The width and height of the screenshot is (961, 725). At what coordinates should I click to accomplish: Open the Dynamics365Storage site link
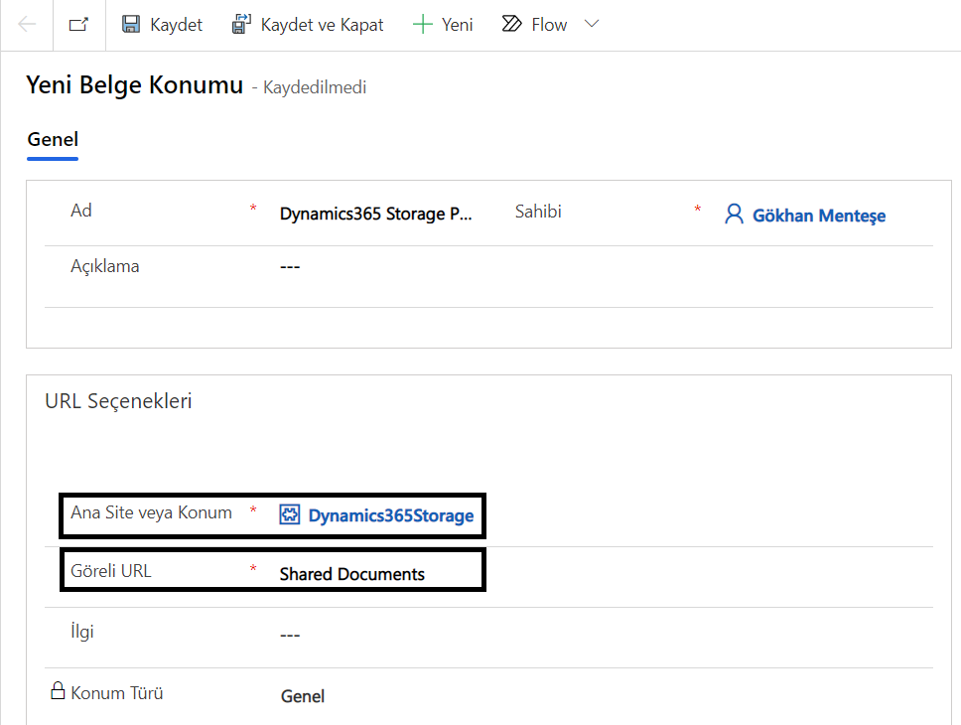point(391,515)
